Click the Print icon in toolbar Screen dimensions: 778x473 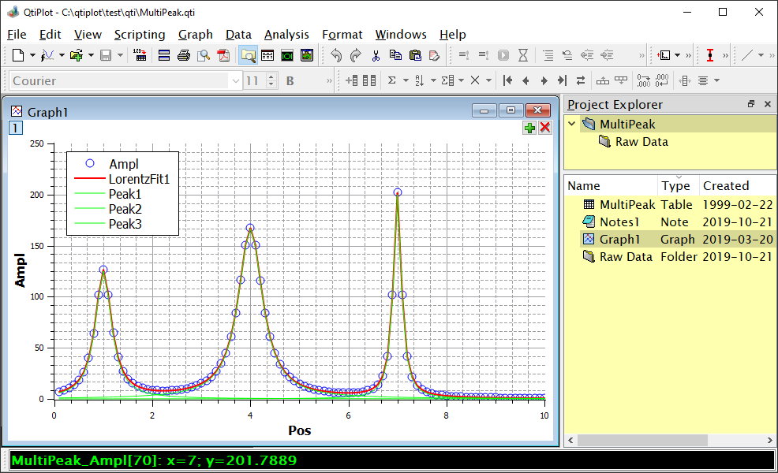click(183, 55)
